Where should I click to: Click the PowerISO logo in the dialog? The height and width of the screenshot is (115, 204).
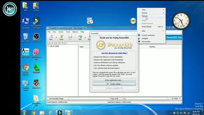[114, 45]
